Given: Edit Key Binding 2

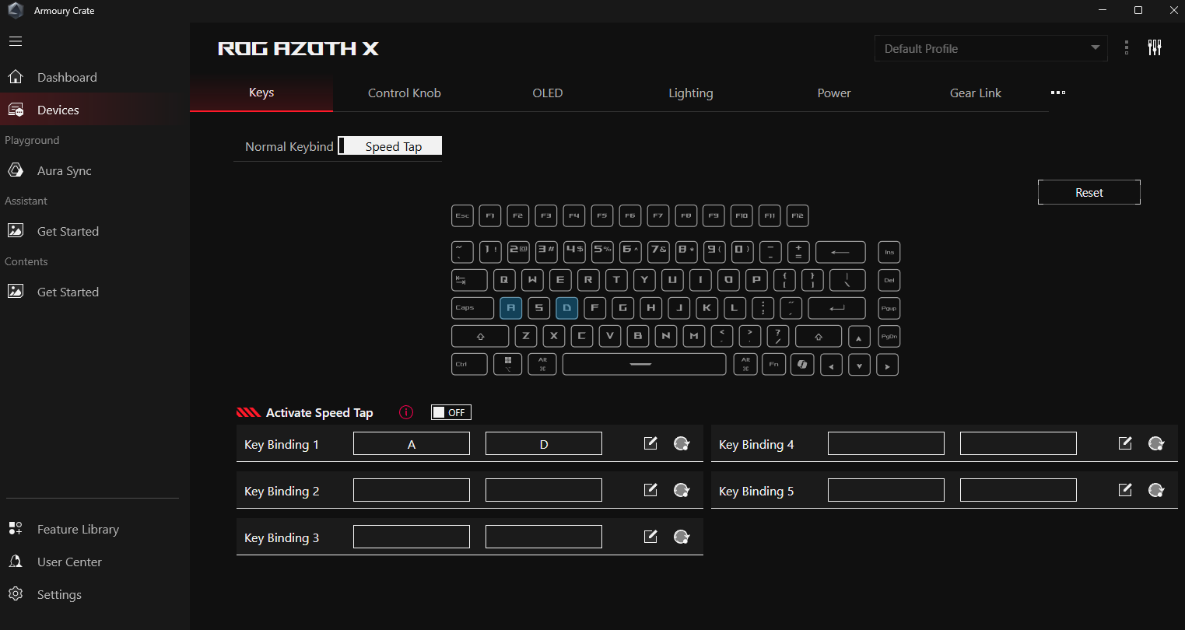Looking at the screenshot, I should tap(650, 490).
